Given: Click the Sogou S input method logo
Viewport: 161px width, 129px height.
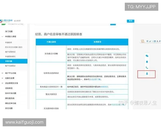Looking at the screenshot, I should tap(142, 41).
